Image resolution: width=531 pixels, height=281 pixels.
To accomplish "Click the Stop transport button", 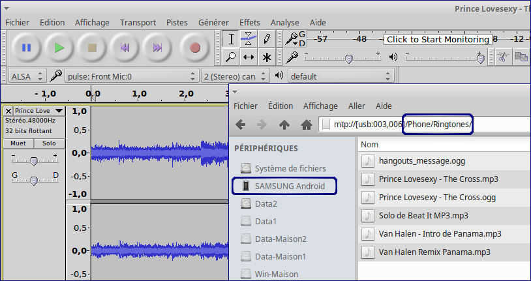I will [x=92, y=48].
